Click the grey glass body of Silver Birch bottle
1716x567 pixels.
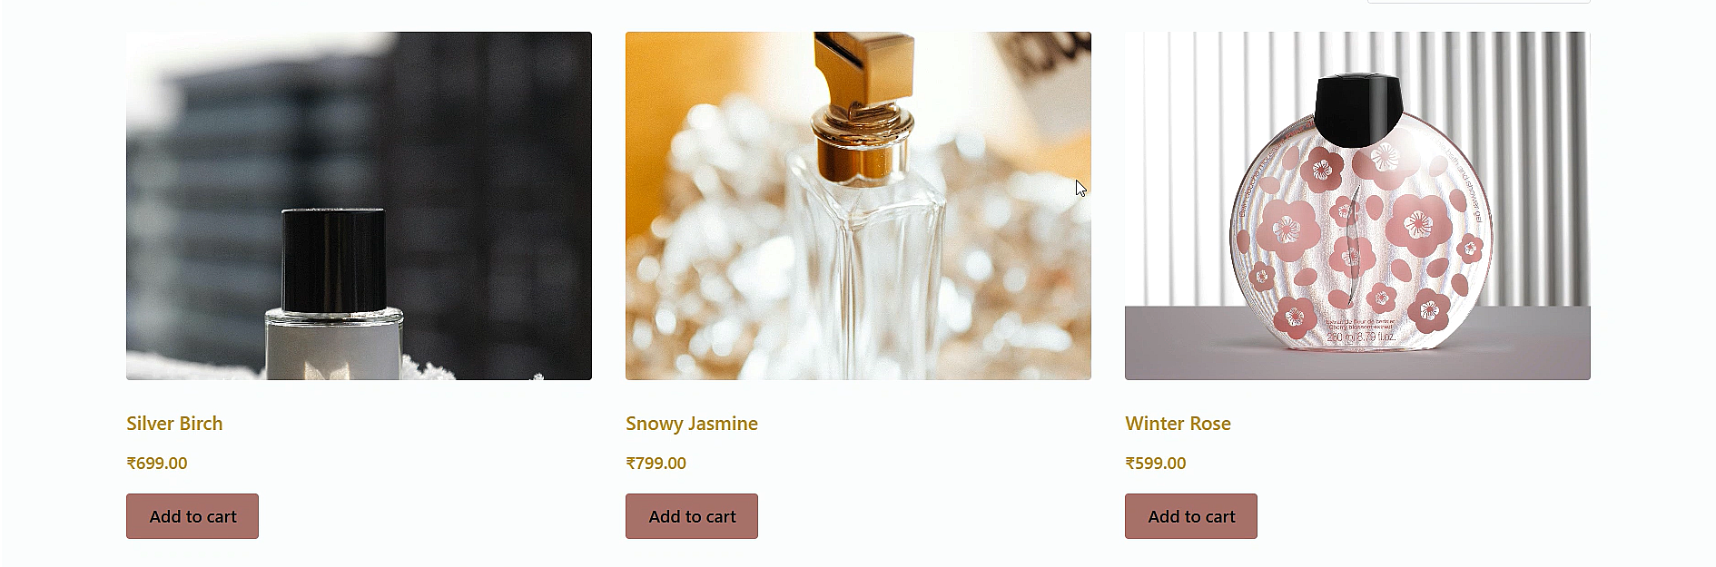pos(333,345)
